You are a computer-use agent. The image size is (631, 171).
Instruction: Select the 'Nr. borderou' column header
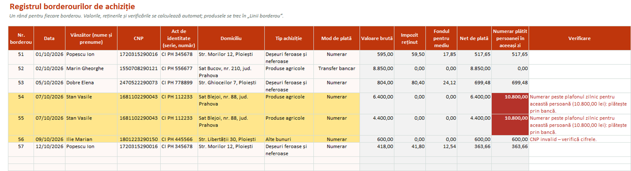21,38
